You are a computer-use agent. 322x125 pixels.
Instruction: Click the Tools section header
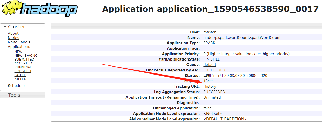[23, 95]
